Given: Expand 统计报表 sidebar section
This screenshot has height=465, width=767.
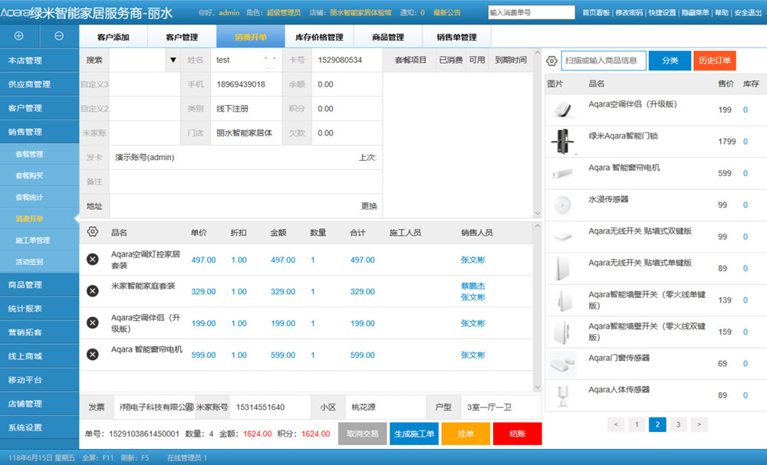Looking at the screenshot, I should pyautogui.click(x=40, y=309).
